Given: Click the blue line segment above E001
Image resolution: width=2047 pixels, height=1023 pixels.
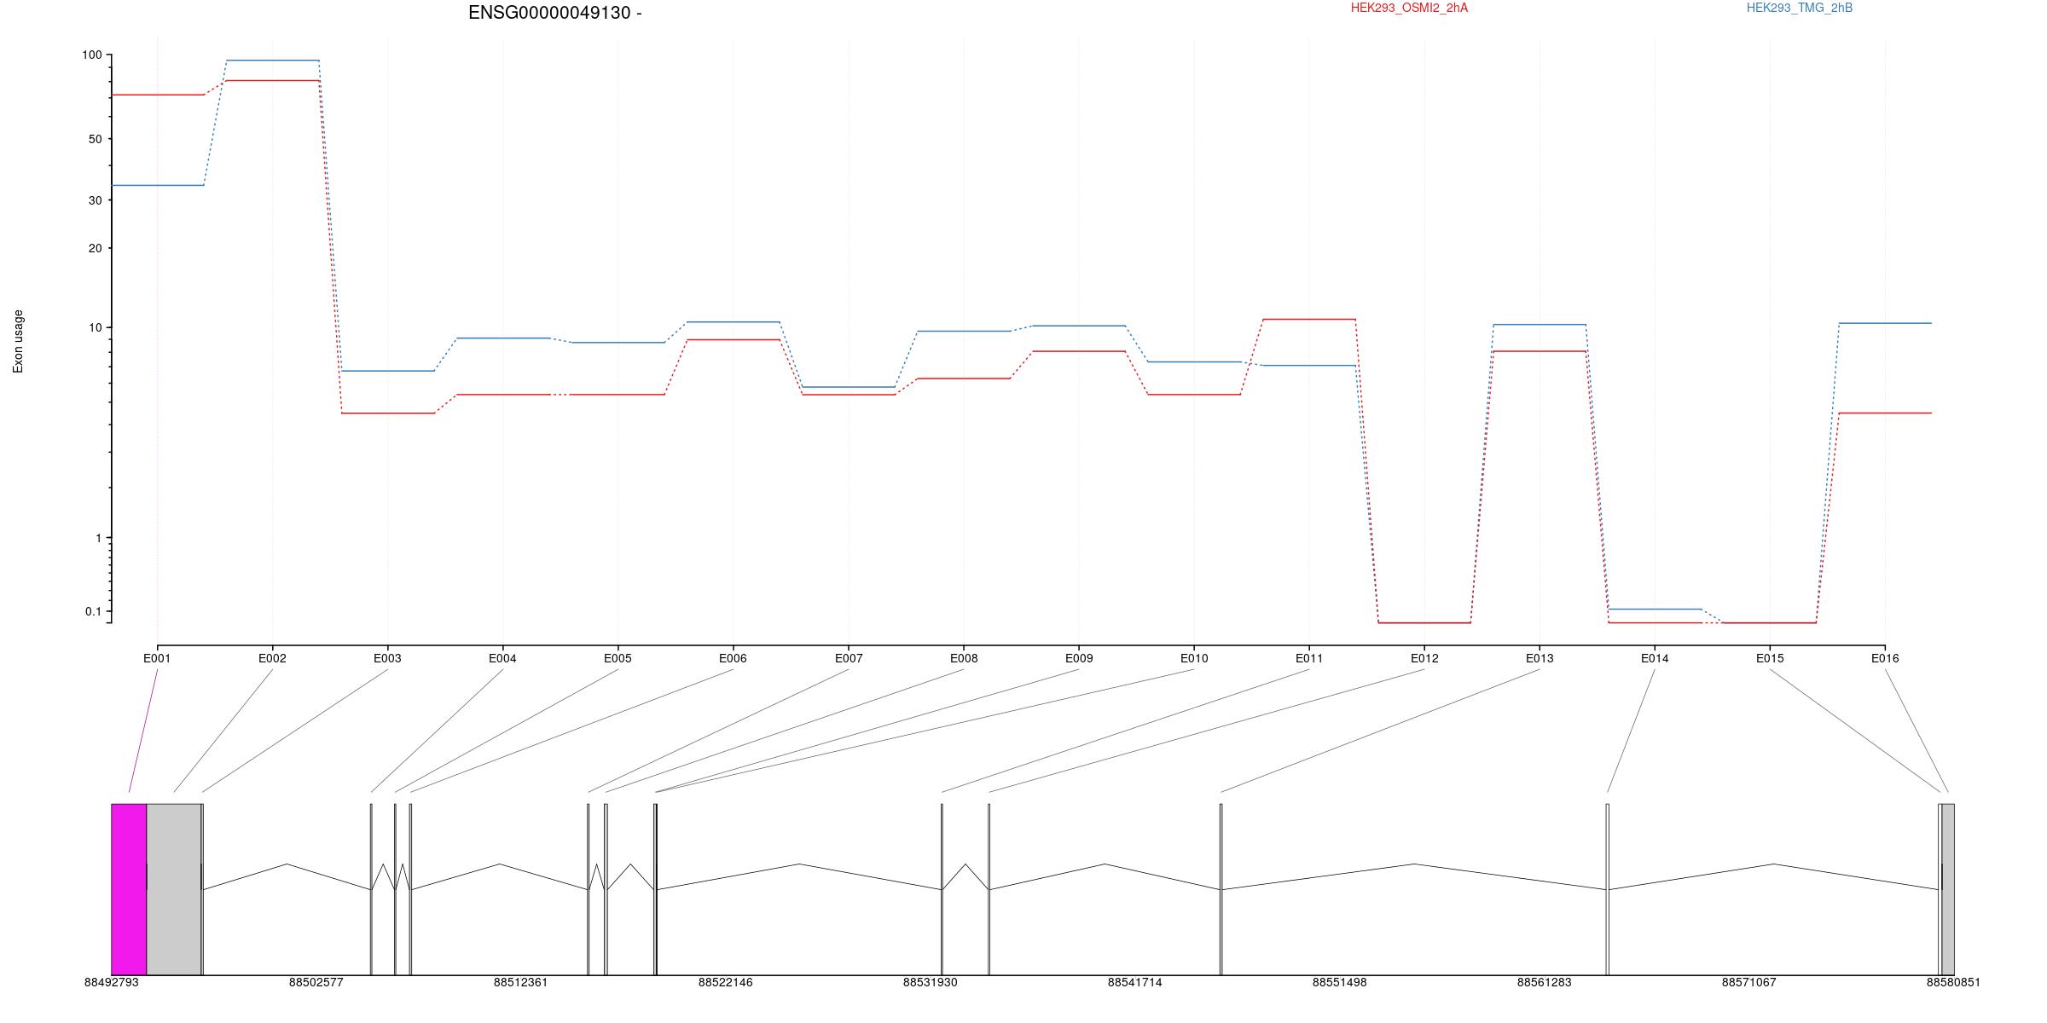Looking at the screenshot, I should pos(158,185).
